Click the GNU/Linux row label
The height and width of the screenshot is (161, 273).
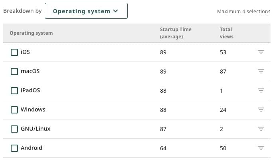[x=36, y=129]
